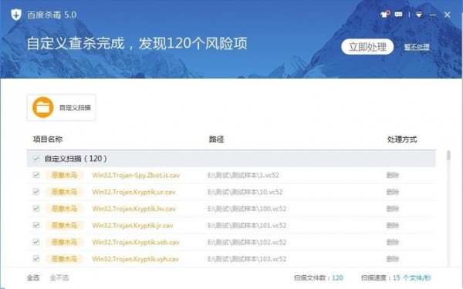The height and width of the screenshot is (289, 463).
Task: Open 删除 action for 1.vc52 row
Action: click(x=393, y=175)
